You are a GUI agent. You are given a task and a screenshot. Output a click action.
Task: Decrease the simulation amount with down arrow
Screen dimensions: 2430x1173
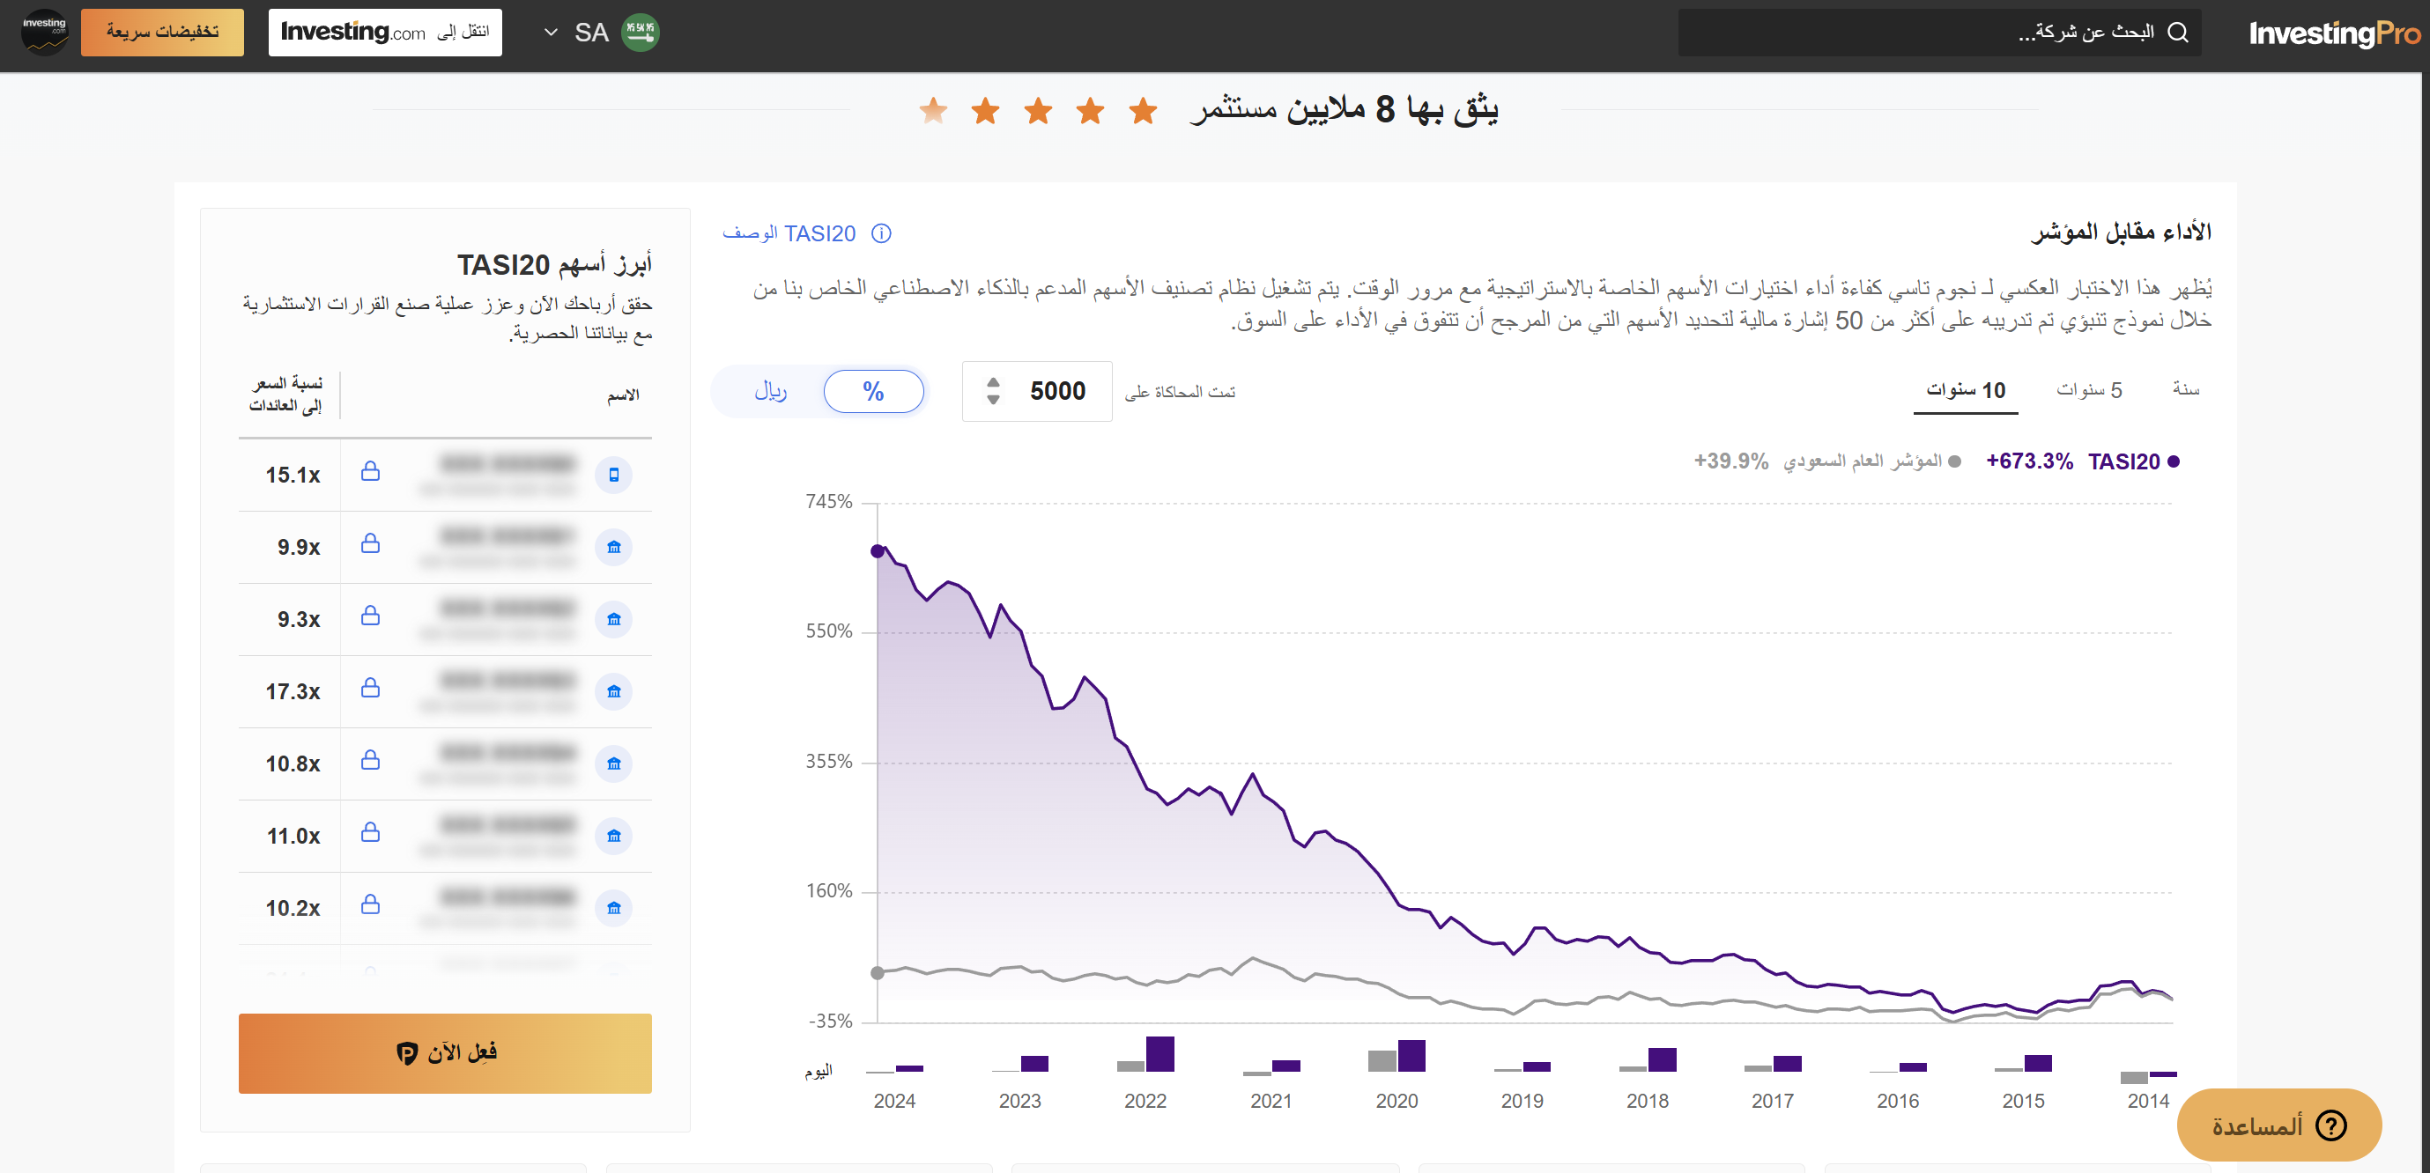click(992, 400)
